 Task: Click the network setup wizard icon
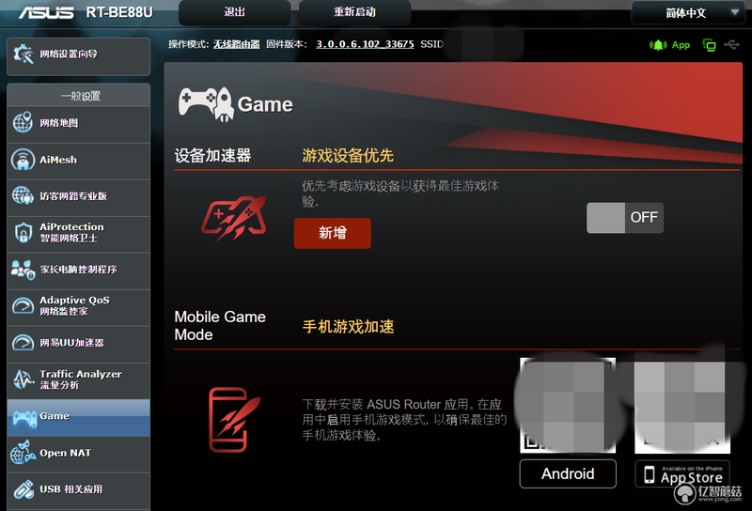tap(23, 54)
